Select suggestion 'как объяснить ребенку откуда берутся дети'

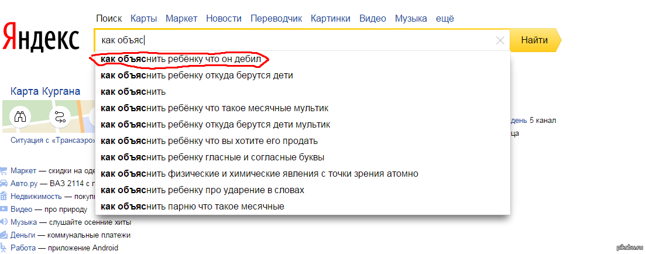(x=197, y=75)
